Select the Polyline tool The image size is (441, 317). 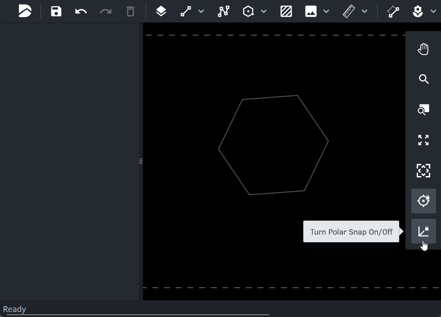(224, 11)
